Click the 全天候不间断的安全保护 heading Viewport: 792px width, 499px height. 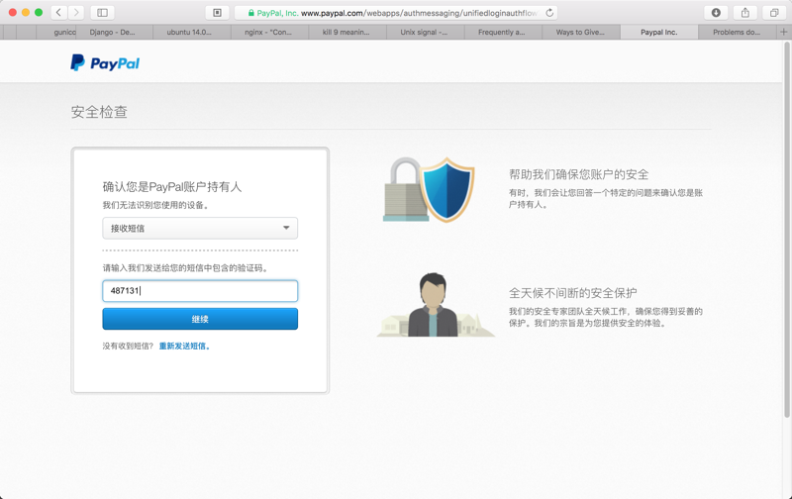573,293
